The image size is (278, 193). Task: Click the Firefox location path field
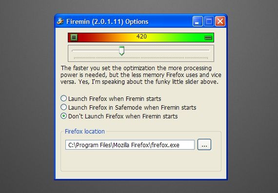point(130,145)
